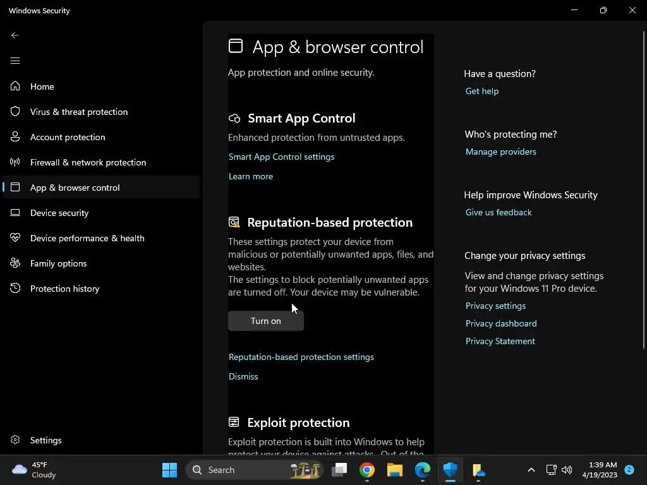
Task: Open Microsoft Edge from the taskbar
Action: point(422,470)
